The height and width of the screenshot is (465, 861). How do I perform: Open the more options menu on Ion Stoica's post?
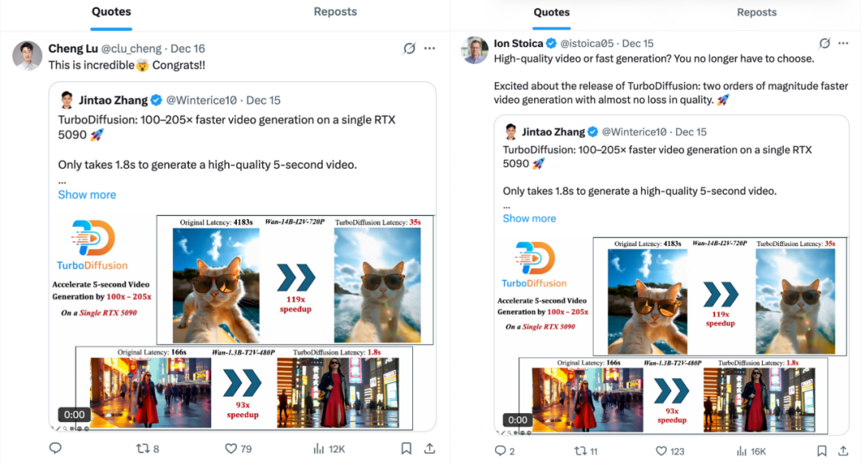coord(843,43)
